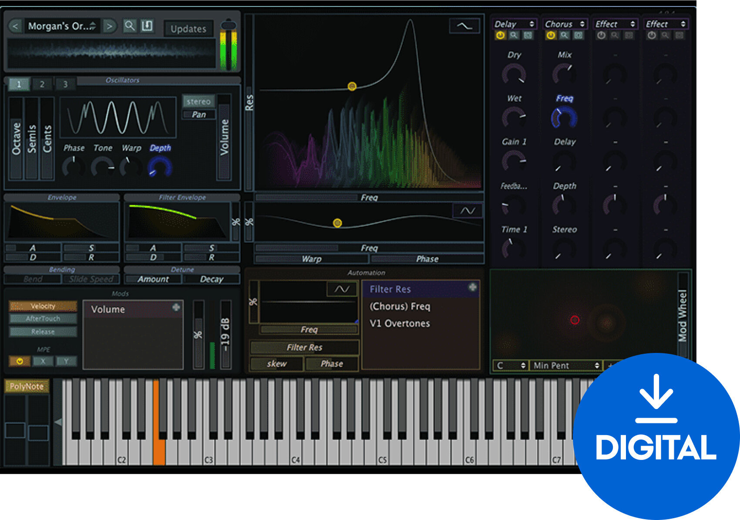Viewport: 740px width, 520px height.
Task: Click the blue Depth knob in Oscillators
Action: pyautogui.click(x=160, y=167)
